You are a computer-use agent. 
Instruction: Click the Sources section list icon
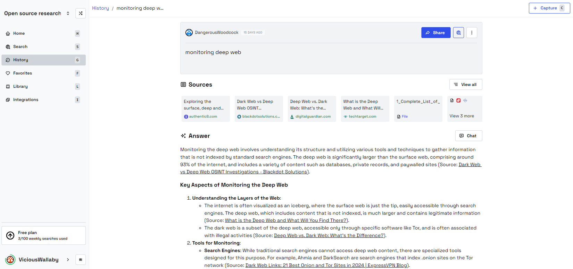coord(183,85)
